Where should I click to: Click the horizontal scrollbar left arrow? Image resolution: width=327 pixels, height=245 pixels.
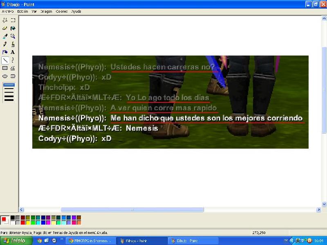tap(22, 209)
